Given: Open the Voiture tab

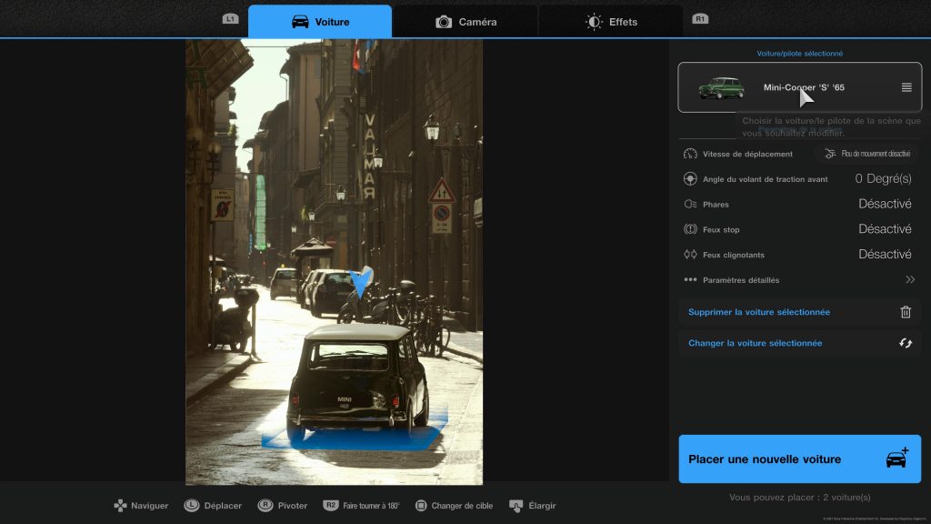Looking at the screenshot, I should coord(320,22).
